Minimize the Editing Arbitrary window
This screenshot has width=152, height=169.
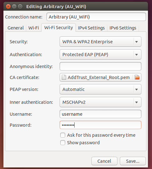click(x=14, y=7)
